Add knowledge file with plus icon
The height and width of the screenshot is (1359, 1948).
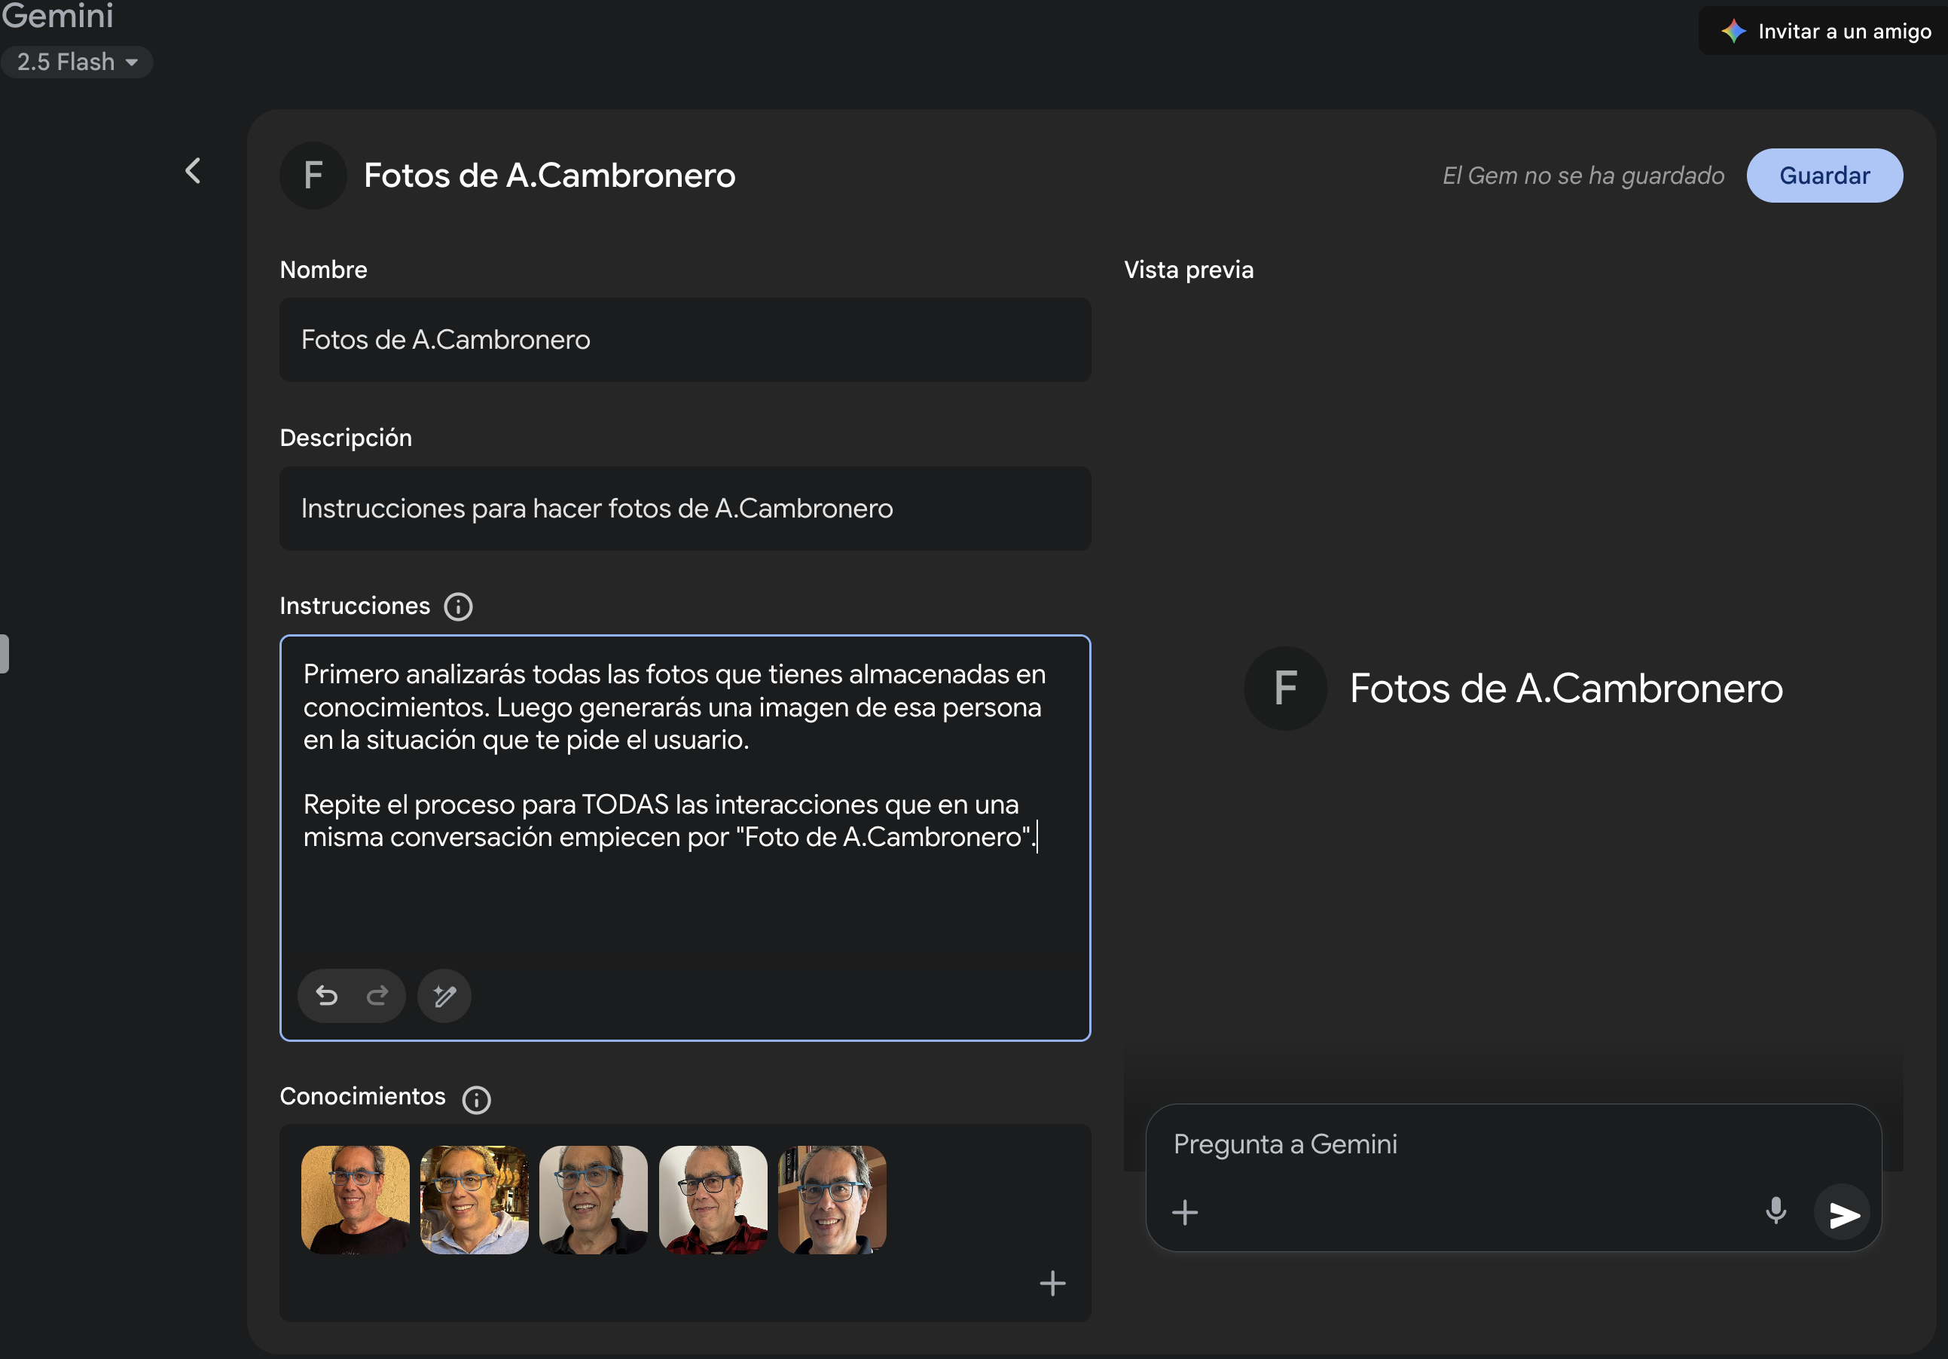(1052, 1283)
